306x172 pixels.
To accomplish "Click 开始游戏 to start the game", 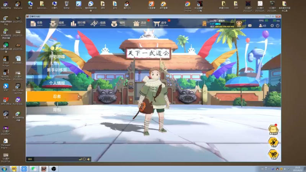I will click(57, 57).
